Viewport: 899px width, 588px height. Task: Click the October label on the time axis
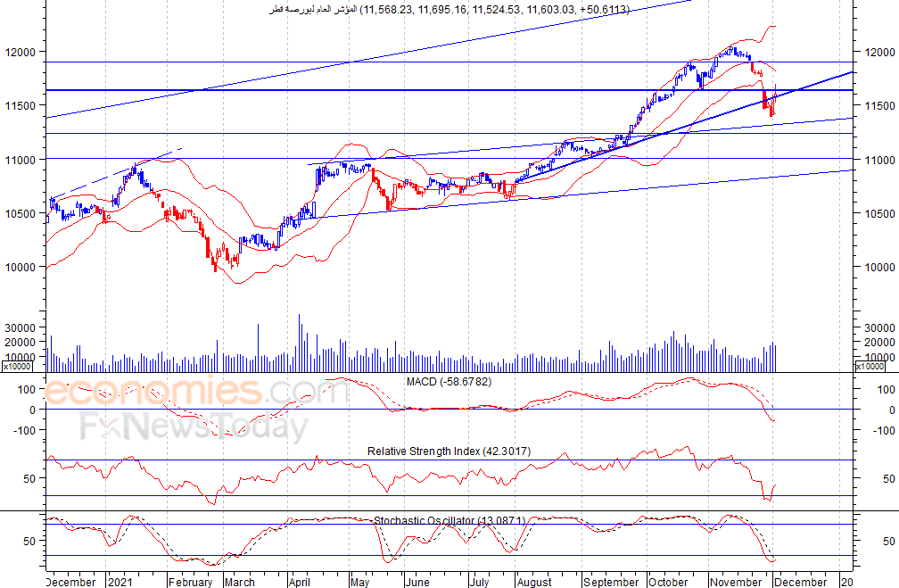pyautogui.click(x=669, y=582)
